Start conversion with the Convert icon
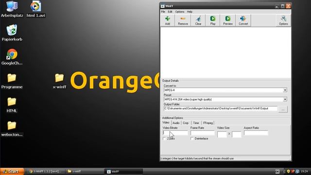The image size is (311, 175). 243,20
